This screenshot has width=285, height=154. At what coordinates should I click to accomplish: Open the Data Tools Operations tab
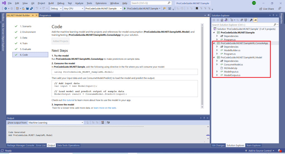(x=68, y=145)
